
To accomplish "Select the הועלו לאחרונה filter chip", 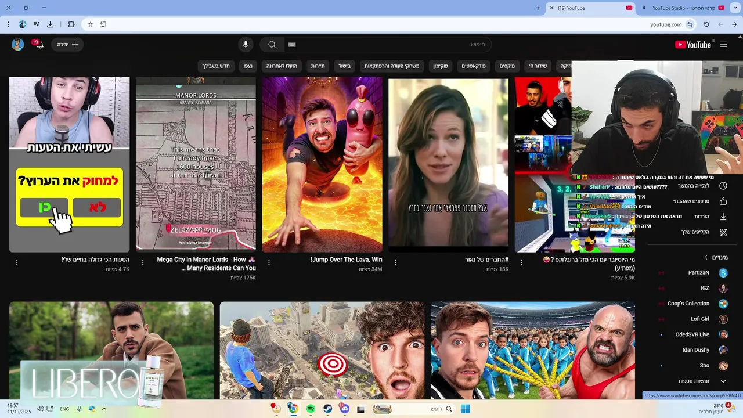I will coord(282,66).
